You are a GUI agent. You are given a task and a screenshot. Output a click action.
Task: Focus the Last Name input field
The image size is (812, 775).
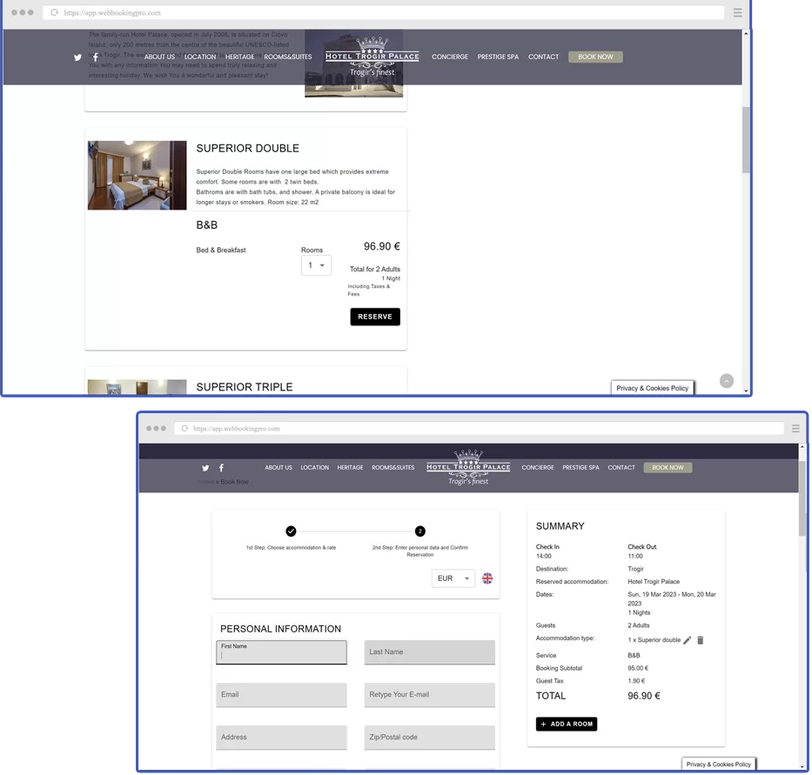pos(429,652)
